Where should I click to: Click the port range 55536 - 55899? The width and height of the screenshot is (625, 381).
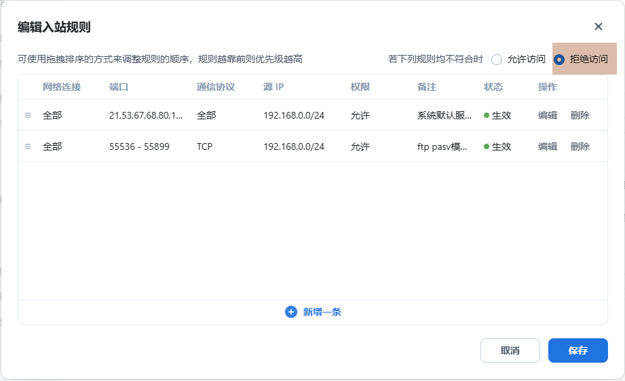[140, 146]
